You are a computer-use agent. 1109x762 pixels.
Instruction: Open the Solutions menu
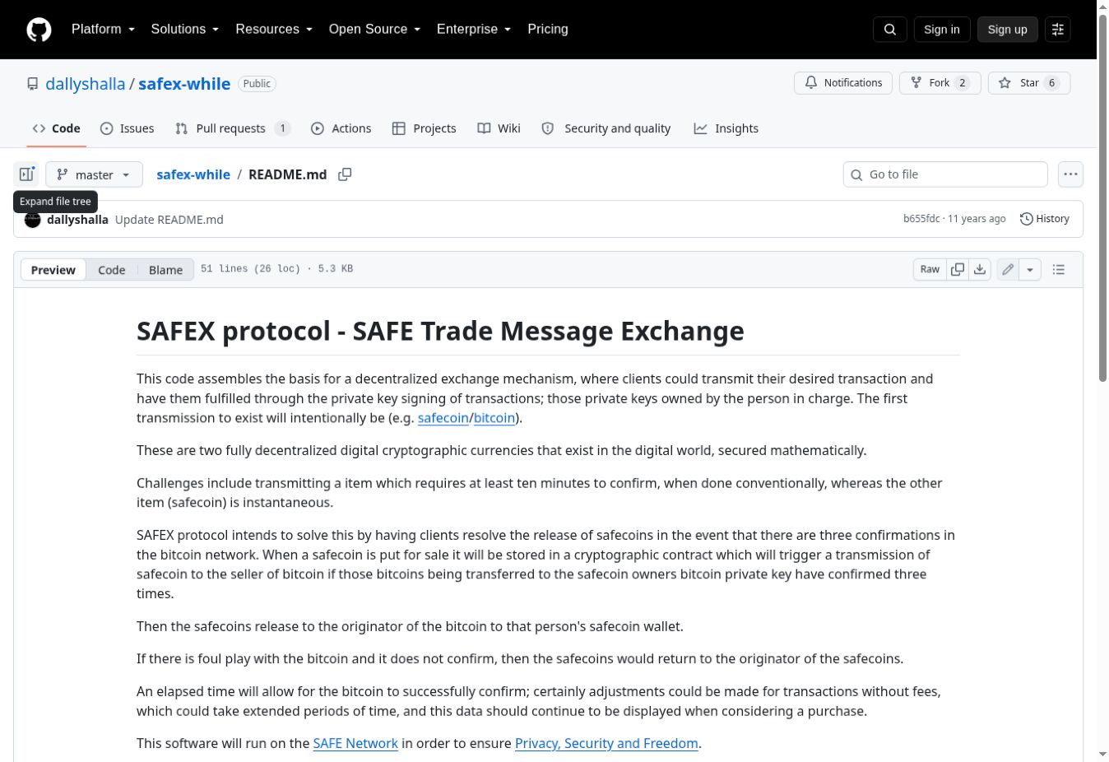185,29
